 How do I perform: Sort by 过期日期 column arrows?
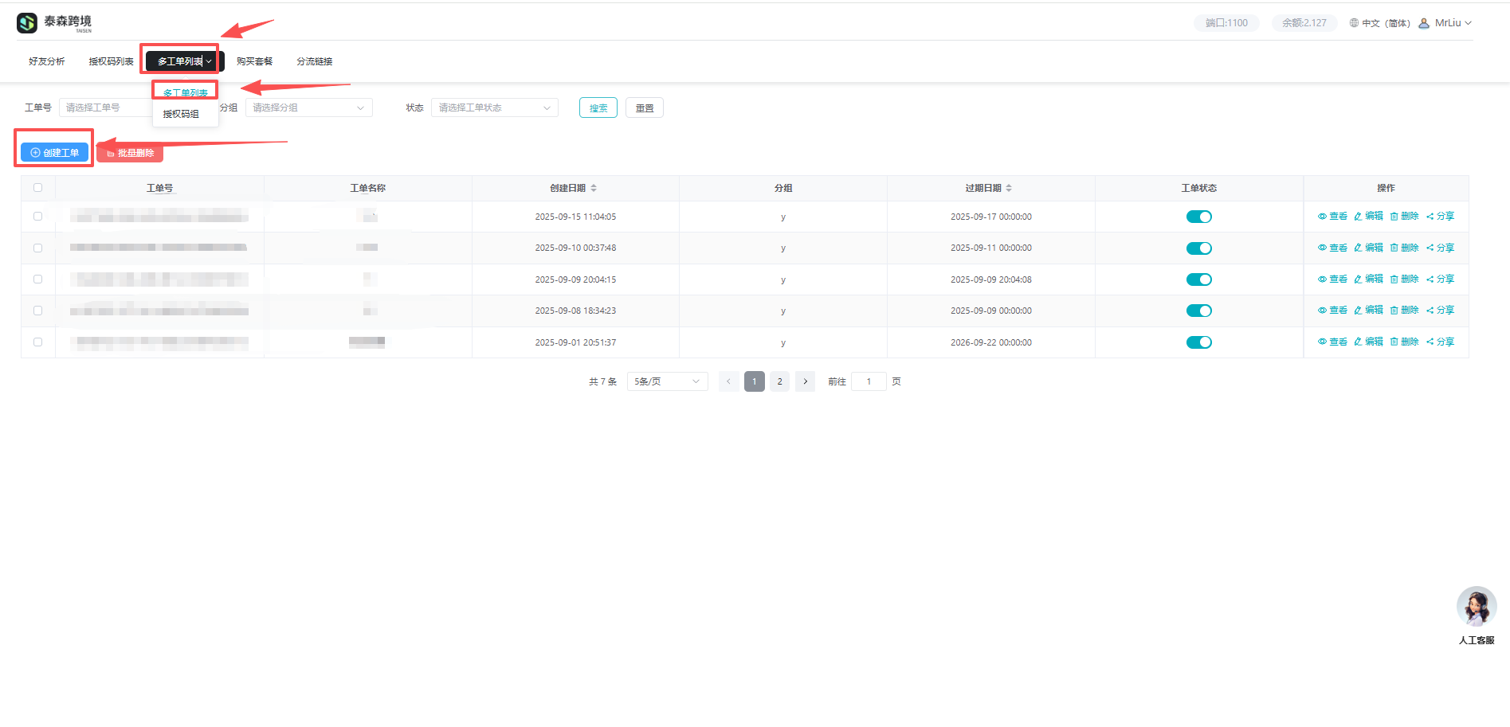[x=1009, y=189]
